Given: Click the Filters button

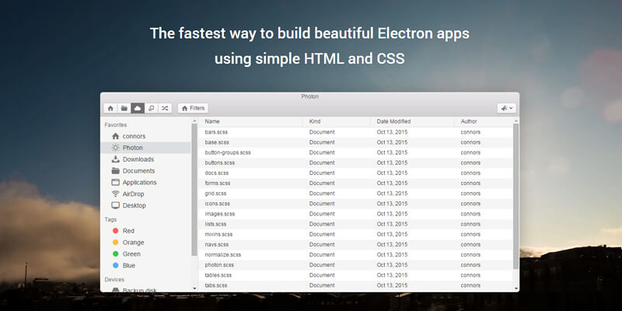Looking at the screenshot, I should [x=193, y=108].
